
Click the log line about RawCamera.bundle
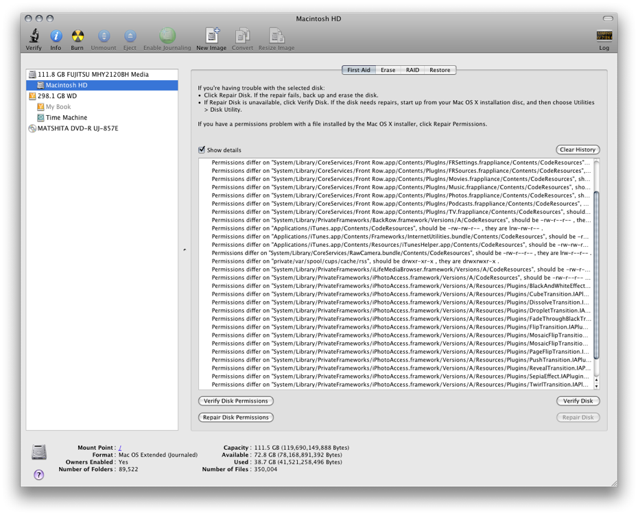401,253
